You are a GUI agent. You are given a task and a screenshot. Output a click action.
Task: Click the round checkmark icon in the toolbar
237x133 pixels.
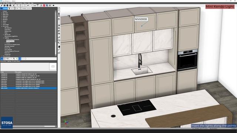click(x=7, y=6)
